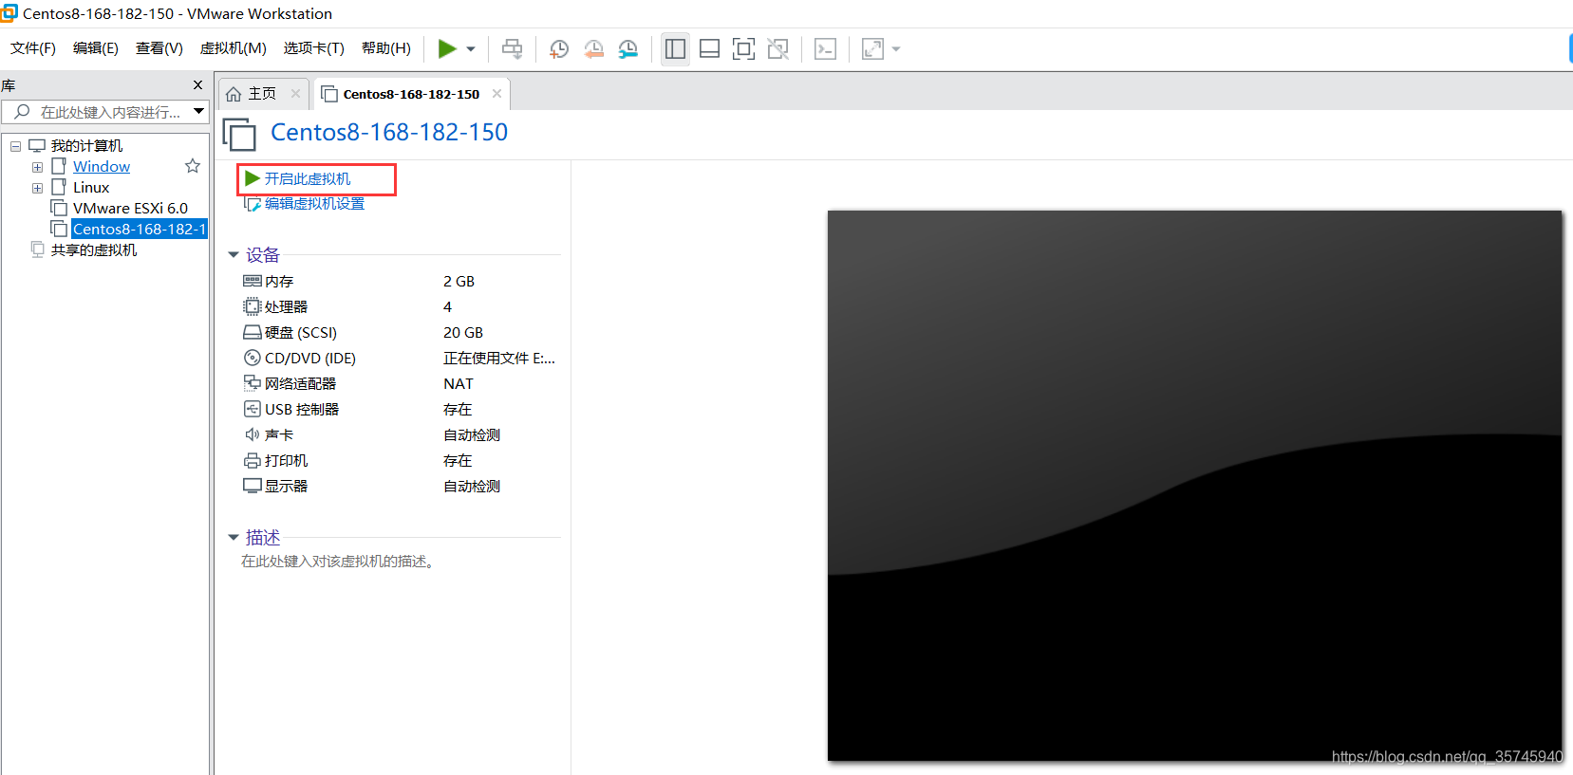Toggle the thumbnail bar view icon
The image size is (1573, 775).
coord(709,49)
